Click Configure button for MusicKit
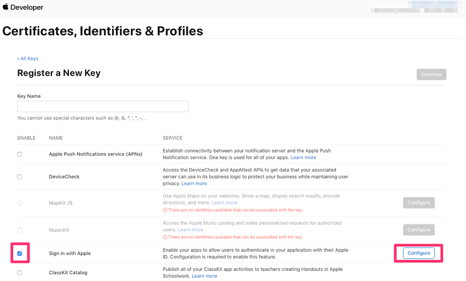Image resolution: width=466 pixels, height=281 pixels. (419, 230)
